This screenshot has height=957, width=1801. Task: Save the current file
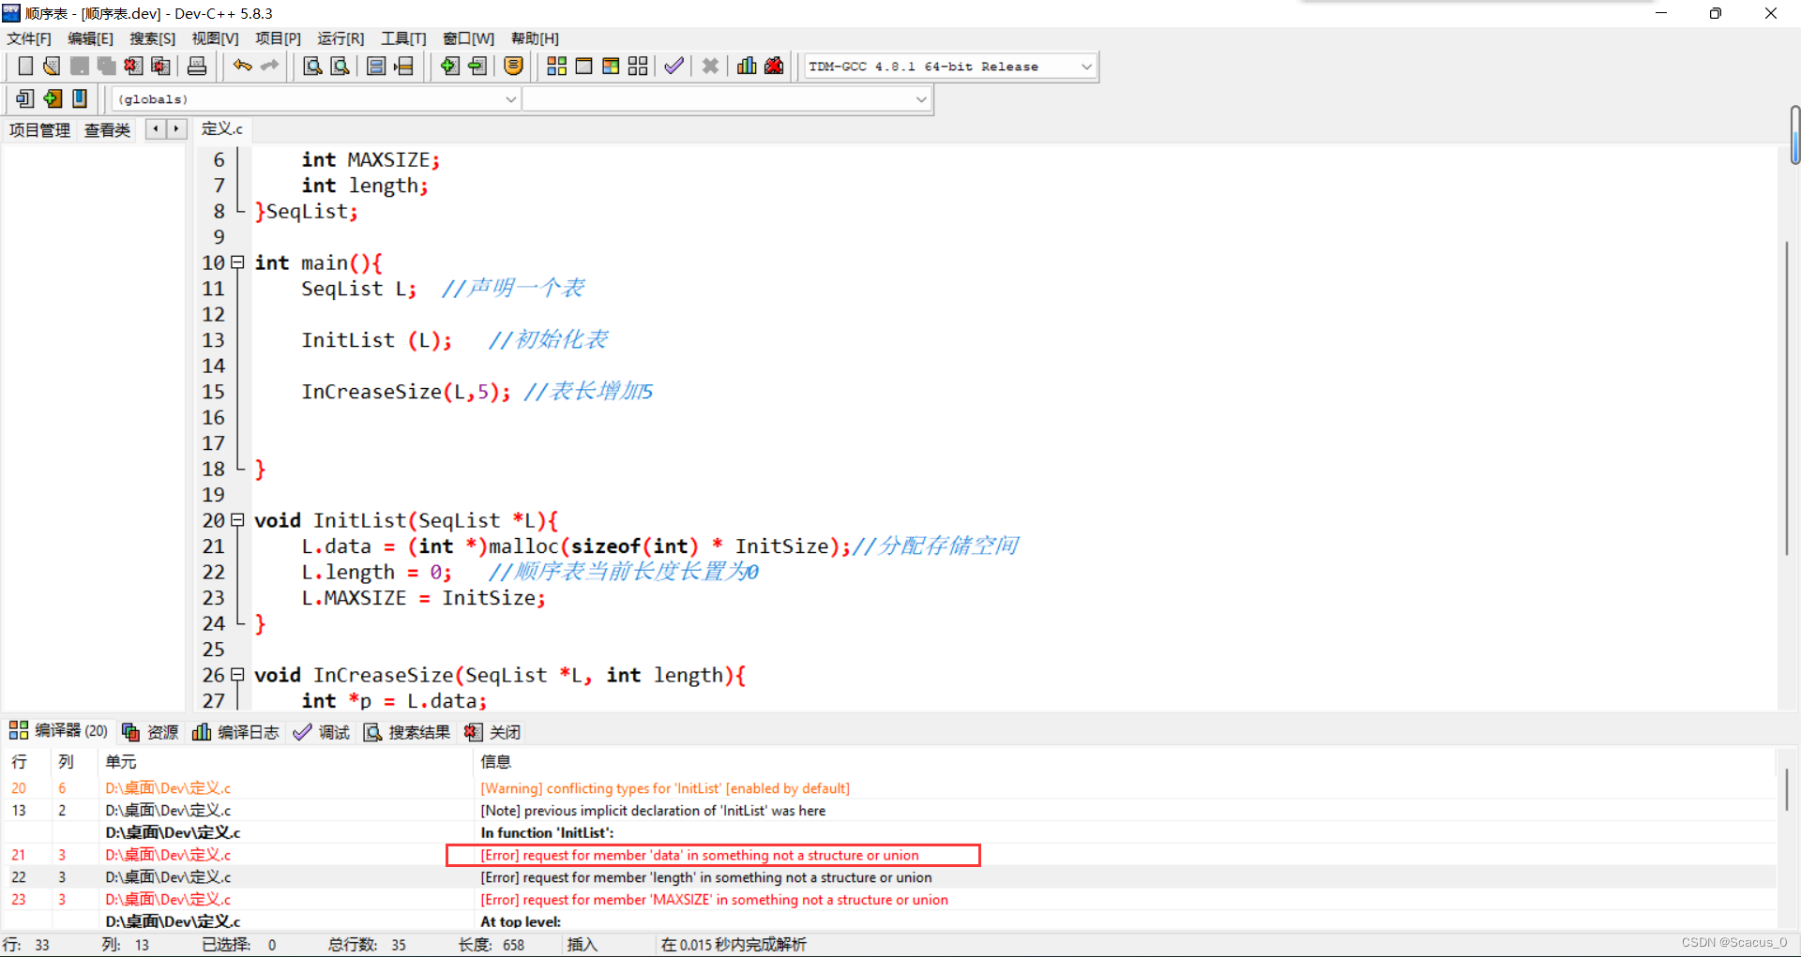(79, 66)
